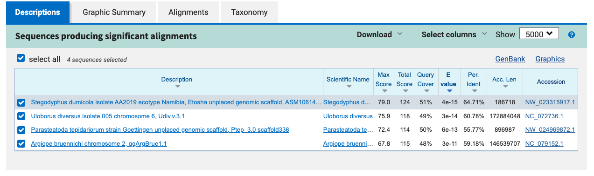Sort by Total Score arrow
The height and width of the screenshot is (176, 594).
(x=405, y=91)
